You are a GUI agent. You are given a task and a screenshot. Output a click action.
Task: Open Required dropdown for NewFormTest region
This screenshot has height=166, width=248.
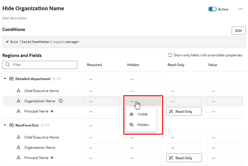point(102,125)
